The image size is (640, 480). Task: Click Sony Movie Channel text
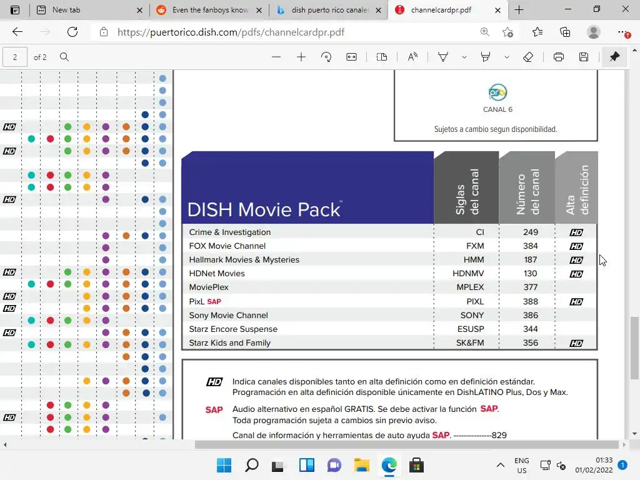tap(228, 315)
